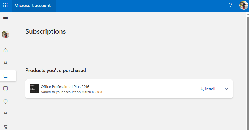The width and height of the screenshot is (249, 130).
Task: Open Your info person icon
Action: (x=6, y=63)
